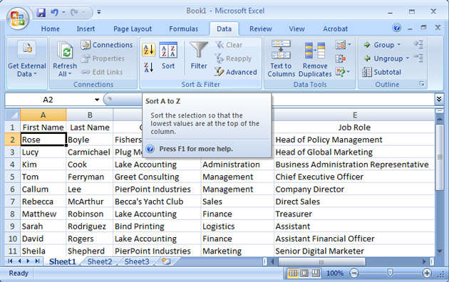Zoom in with the plus button

427,273
